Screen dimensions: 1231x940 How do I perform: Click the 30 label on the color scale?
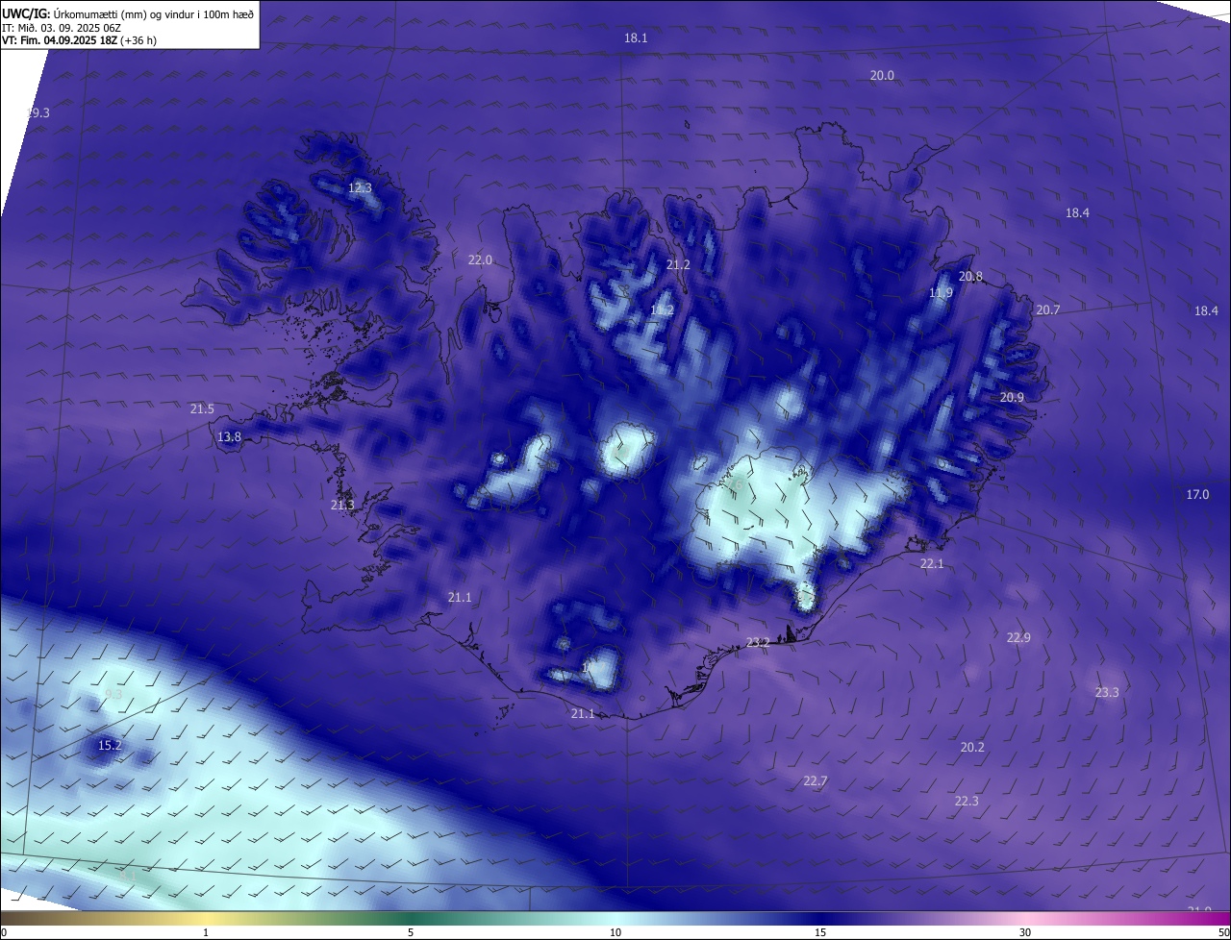point(1025,933)
